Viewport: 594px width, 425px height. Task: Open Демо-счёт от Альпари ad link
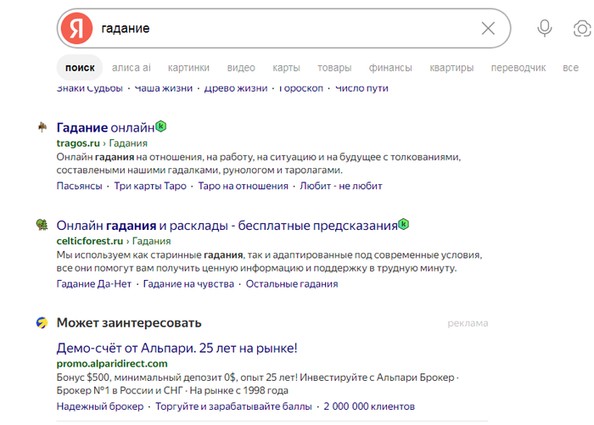coord(177,348)
